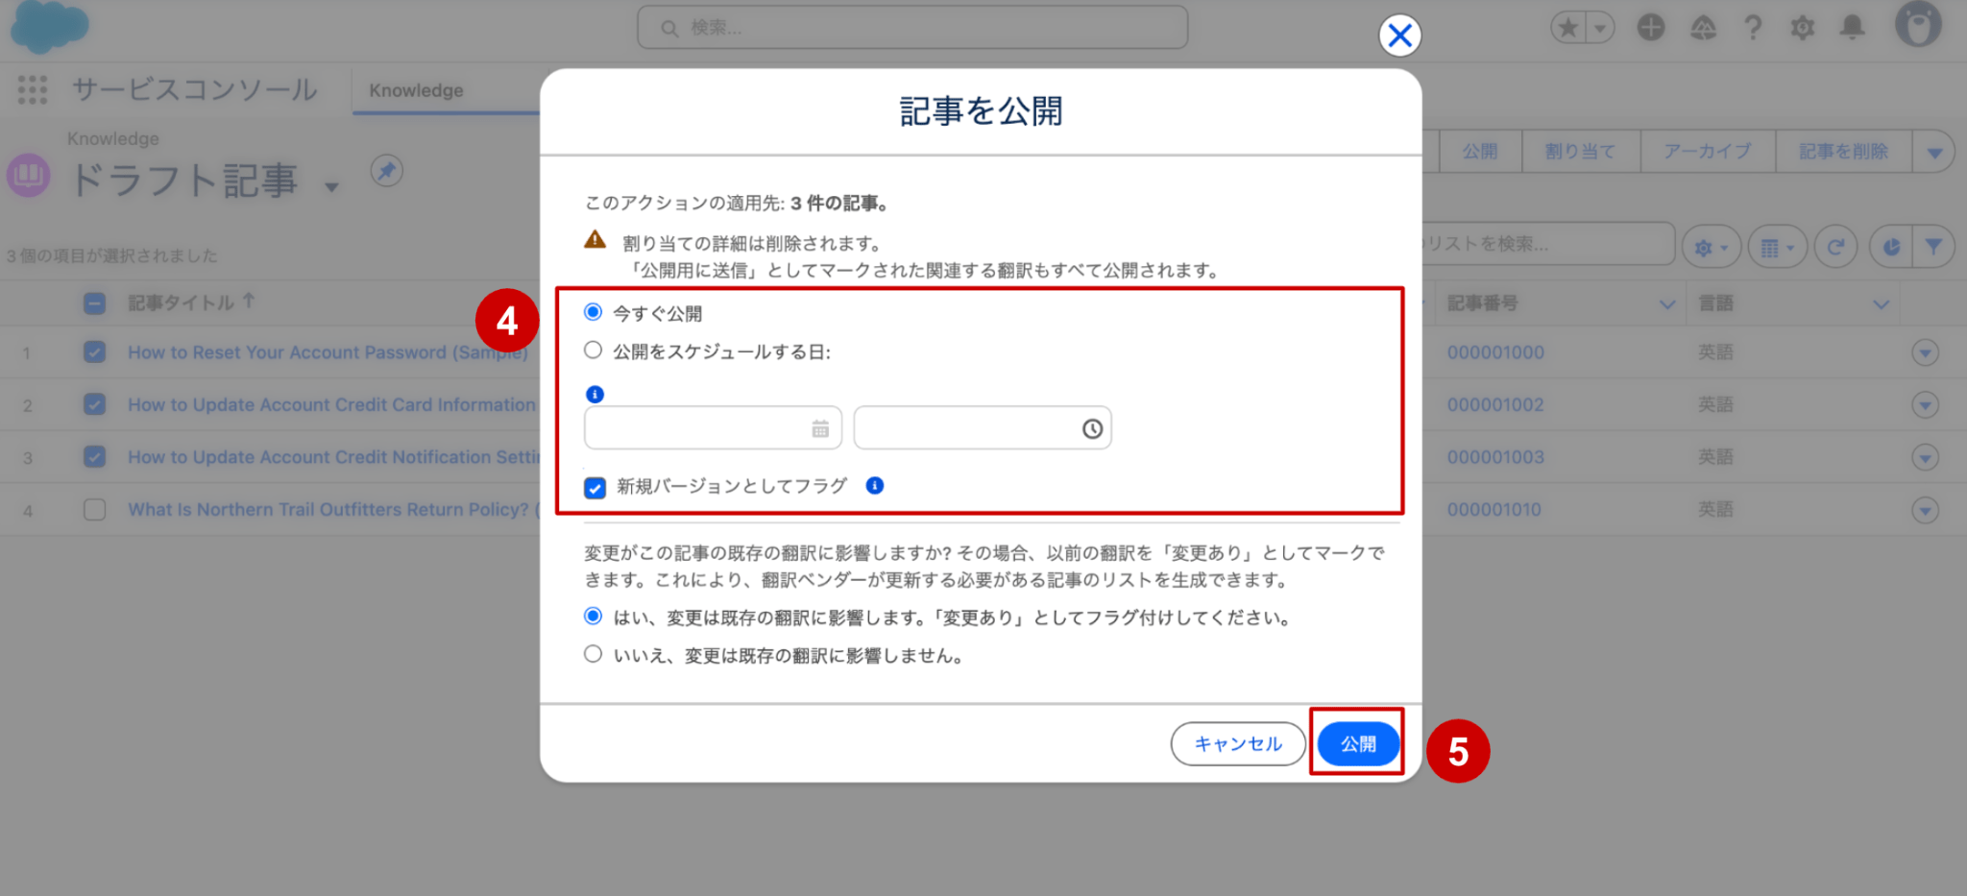This screenshot has height=896, width=1967.
Task: Click info icon beside 新規バージョンとしてフラグ
Action: [875, 486]
